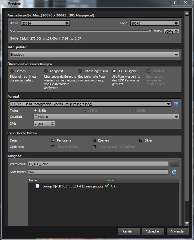The image size is (194, 240).
Task: Click the help icon next to Dateiname field
Action: point(174,172)
